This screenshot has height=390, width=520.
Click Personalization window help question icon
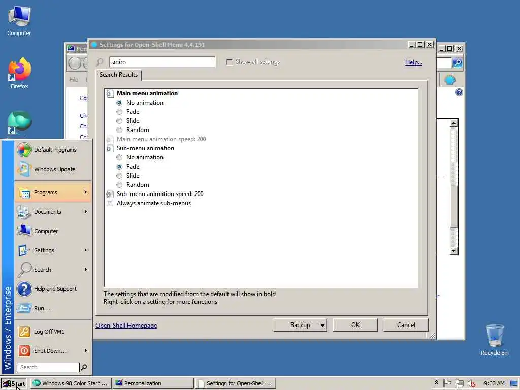[x=459, y=92]
